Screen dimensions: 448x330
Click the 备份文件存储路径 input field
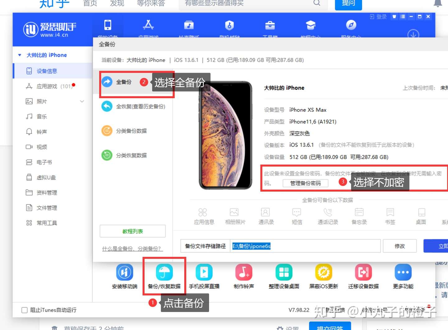coord(306,246)
